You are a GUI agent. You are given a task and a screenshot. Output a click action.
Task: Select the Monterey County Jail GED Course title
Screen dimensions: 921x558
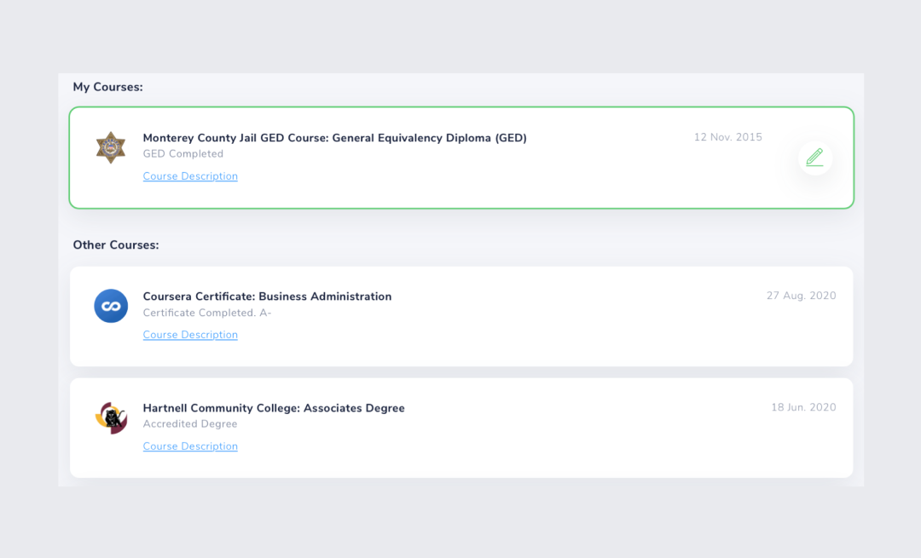334,138
